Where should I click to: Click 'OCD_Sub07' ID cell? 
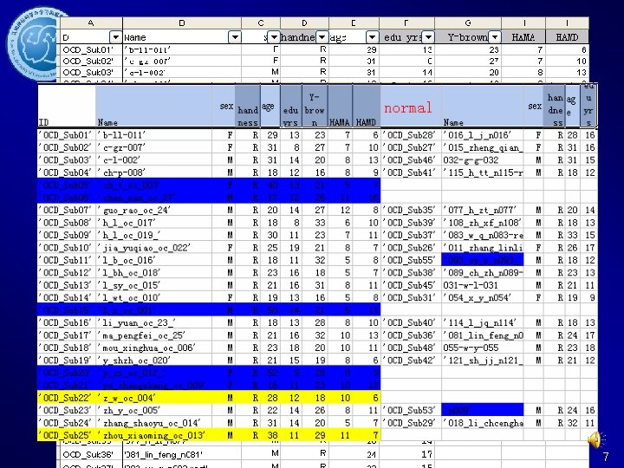pos(67,210)
